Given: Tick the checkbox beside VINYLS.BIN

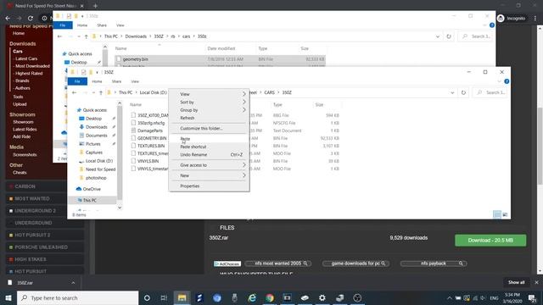Looking at the screenshot, I should (x=133, y=161).
